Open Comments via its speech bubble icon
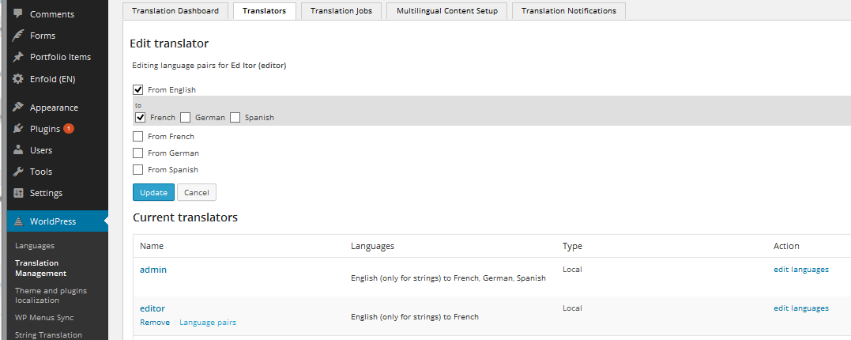The width and height of the screenshot is (851, 340). pos(18,13)
